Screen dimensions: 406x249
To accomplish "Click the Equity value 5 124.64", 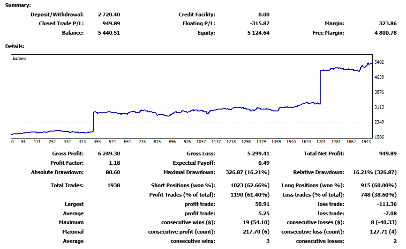I will (258, 33).
